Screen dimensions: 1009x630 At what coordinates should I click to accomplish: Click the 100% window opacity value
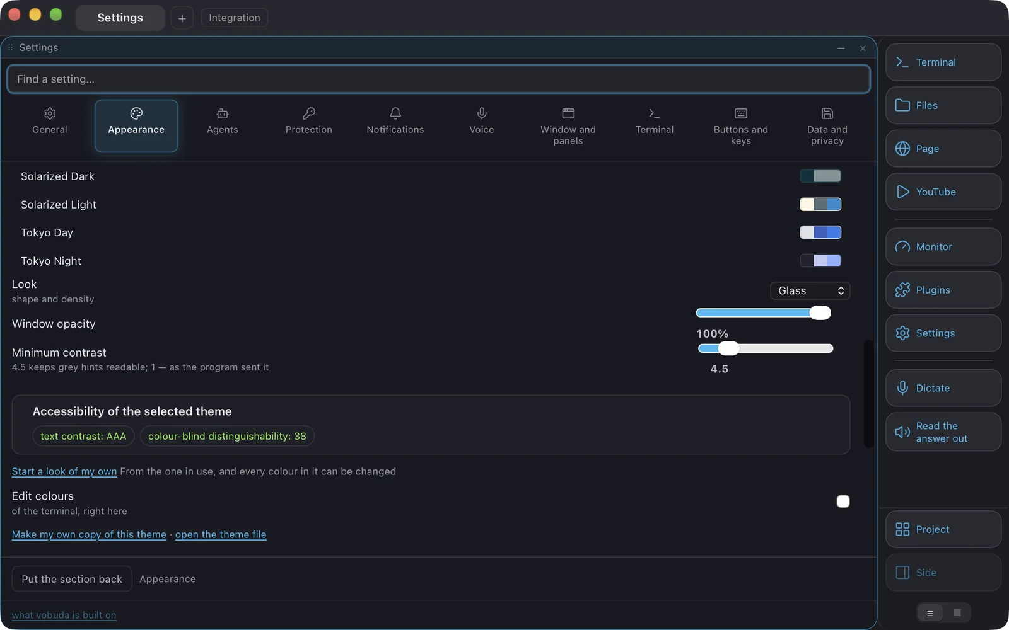(x=713, y=334)
